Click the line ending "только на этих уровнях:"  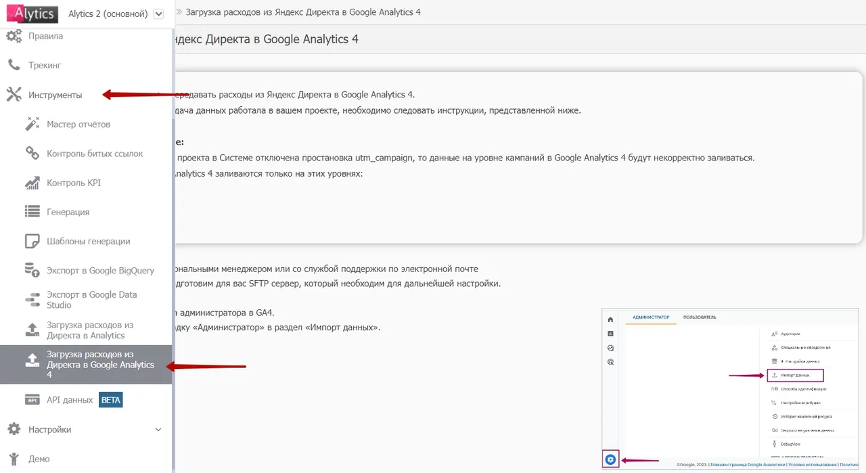point(269,174)
